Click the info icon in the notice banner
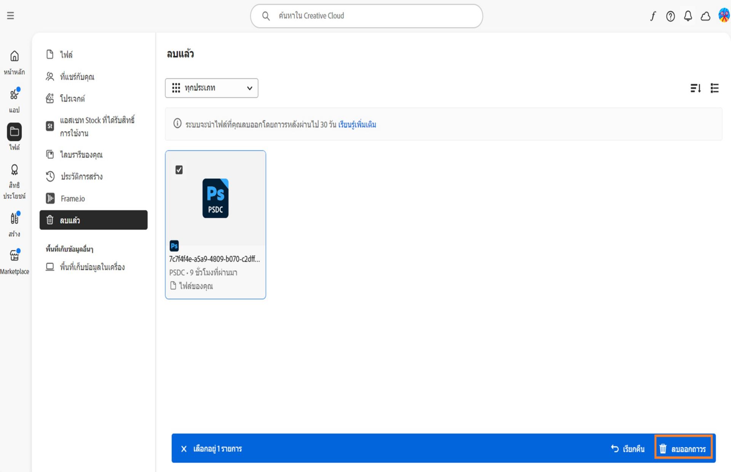This screenshot has height=472, width=731. (x=177, y=123)
